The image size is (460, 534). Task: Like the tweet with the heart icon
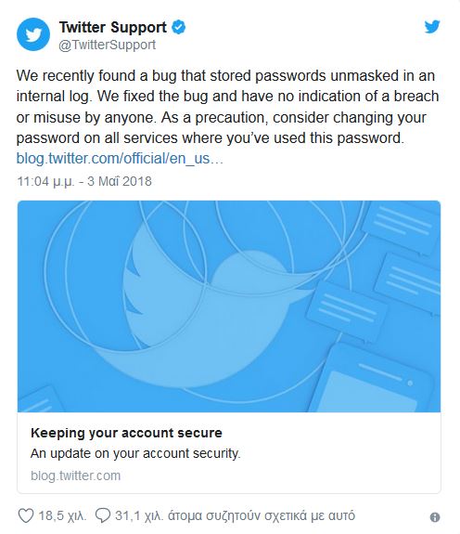(25, 515)
